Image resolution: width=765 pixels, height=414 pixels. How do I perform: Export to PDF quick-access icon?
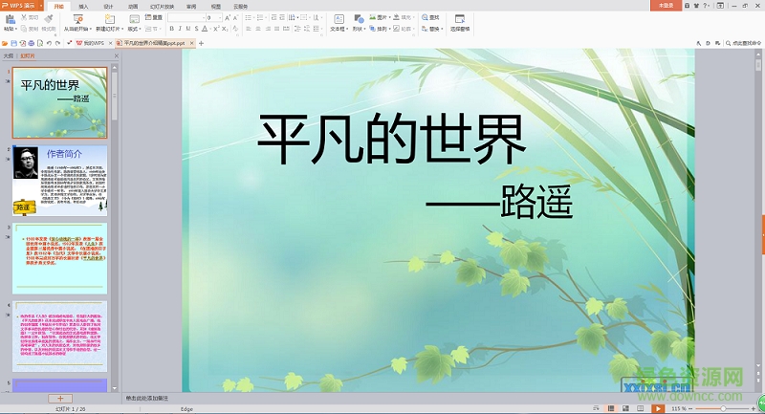coord(22,43)
